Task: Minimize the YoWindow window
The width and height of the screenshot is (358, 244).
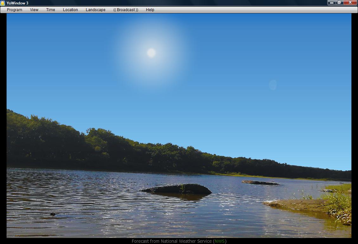Action: pyautogui.click(x=332, y=3)
